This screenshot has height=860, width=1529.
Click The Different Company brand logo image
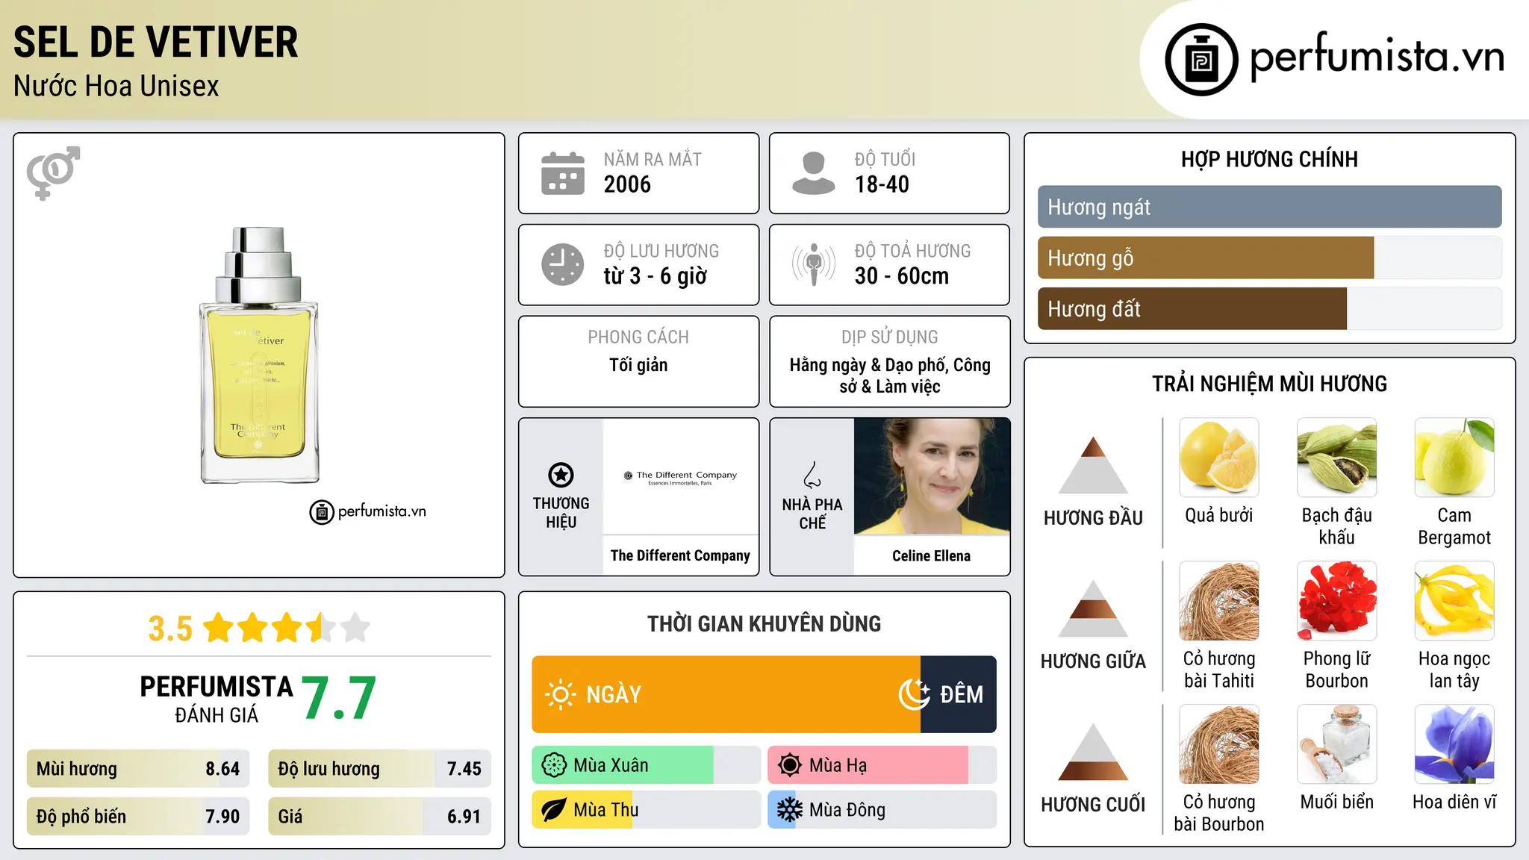click(x=680, y=476)
